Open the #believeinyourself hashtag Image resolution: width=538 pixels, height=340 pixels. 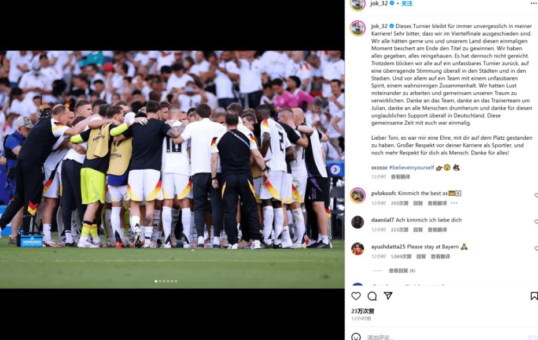tap(411, 168)
